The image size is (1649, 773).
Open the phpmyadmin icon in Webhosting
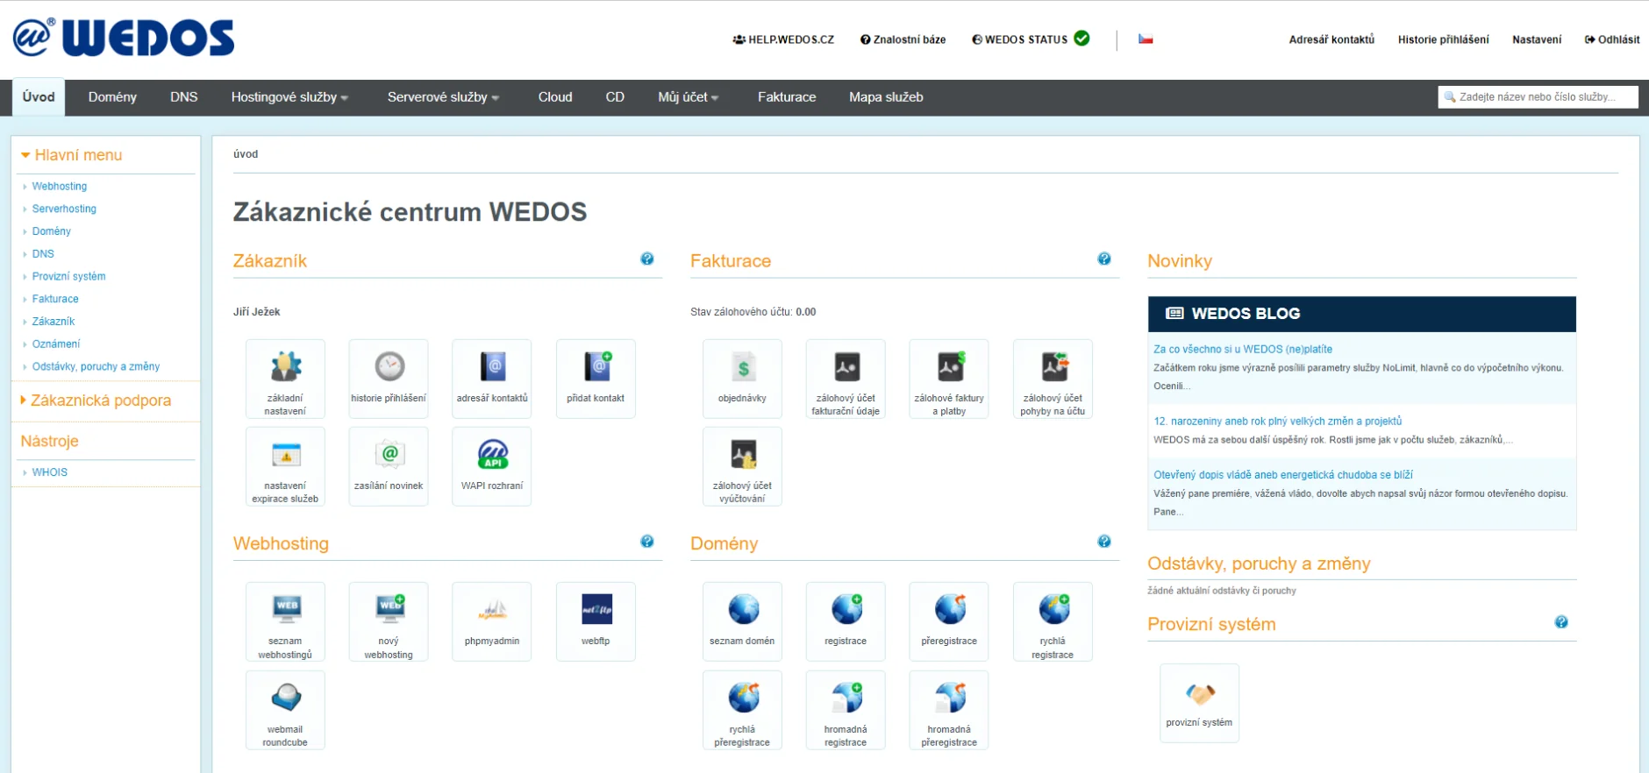coord(492,611)
